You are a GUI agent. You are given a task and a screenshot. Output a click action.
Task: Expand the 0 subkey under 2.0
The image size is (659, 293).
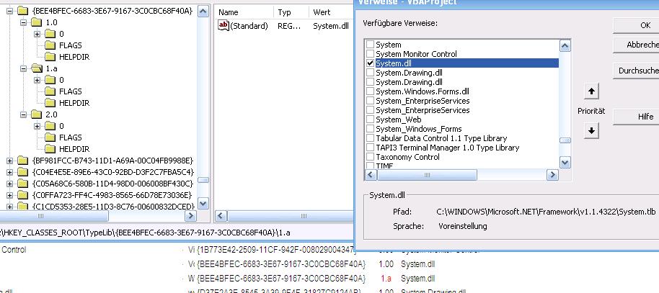coord(37,126)
